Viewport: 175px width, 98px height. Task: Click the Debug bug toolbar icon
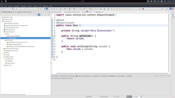coord(60,9)
